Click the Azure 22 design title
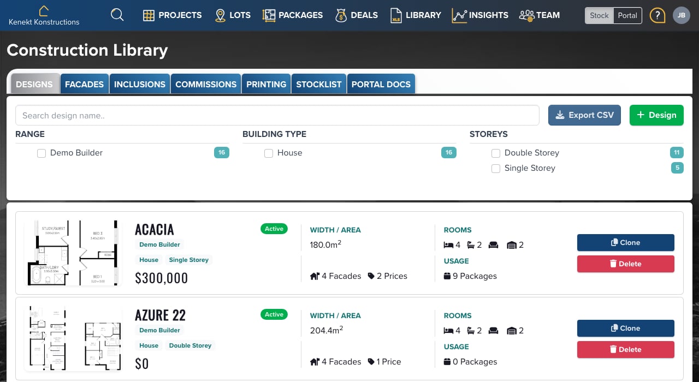This screenshot has width=699, height=382. tap(161, 315)
